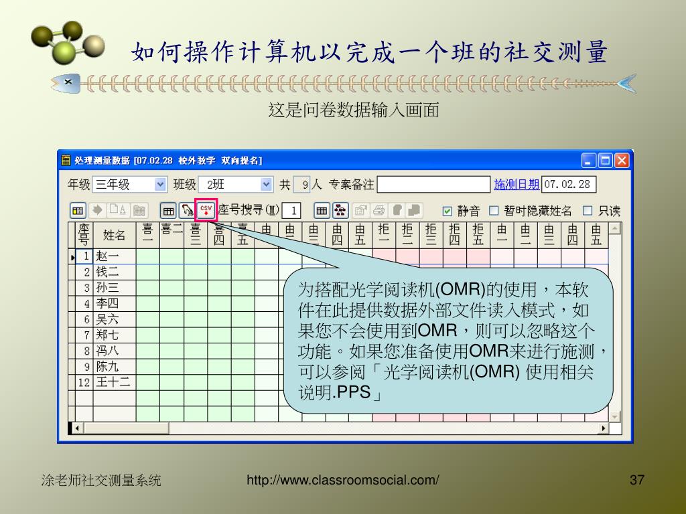
Task: Click the CSV external file import icon
Action: [206, 210]
